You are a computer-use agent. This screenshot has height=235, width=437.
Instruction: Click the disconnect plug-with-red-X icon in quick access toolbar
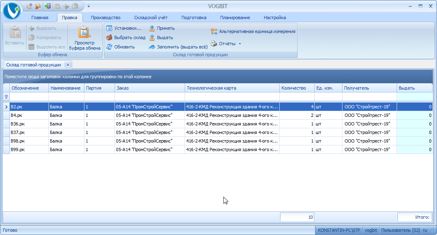[38, 6]
